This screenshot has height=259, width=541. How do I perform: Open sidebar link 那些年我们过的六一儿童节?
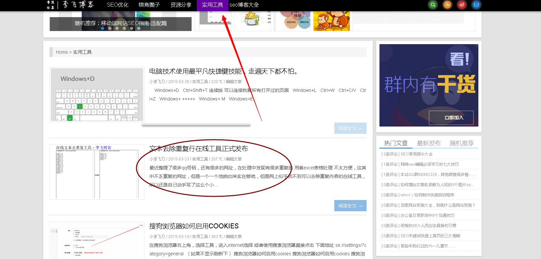click(428, 246)
